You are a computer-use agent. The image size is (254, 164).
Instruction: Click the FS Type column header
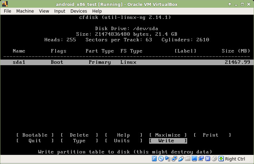[x=131, y=51]
